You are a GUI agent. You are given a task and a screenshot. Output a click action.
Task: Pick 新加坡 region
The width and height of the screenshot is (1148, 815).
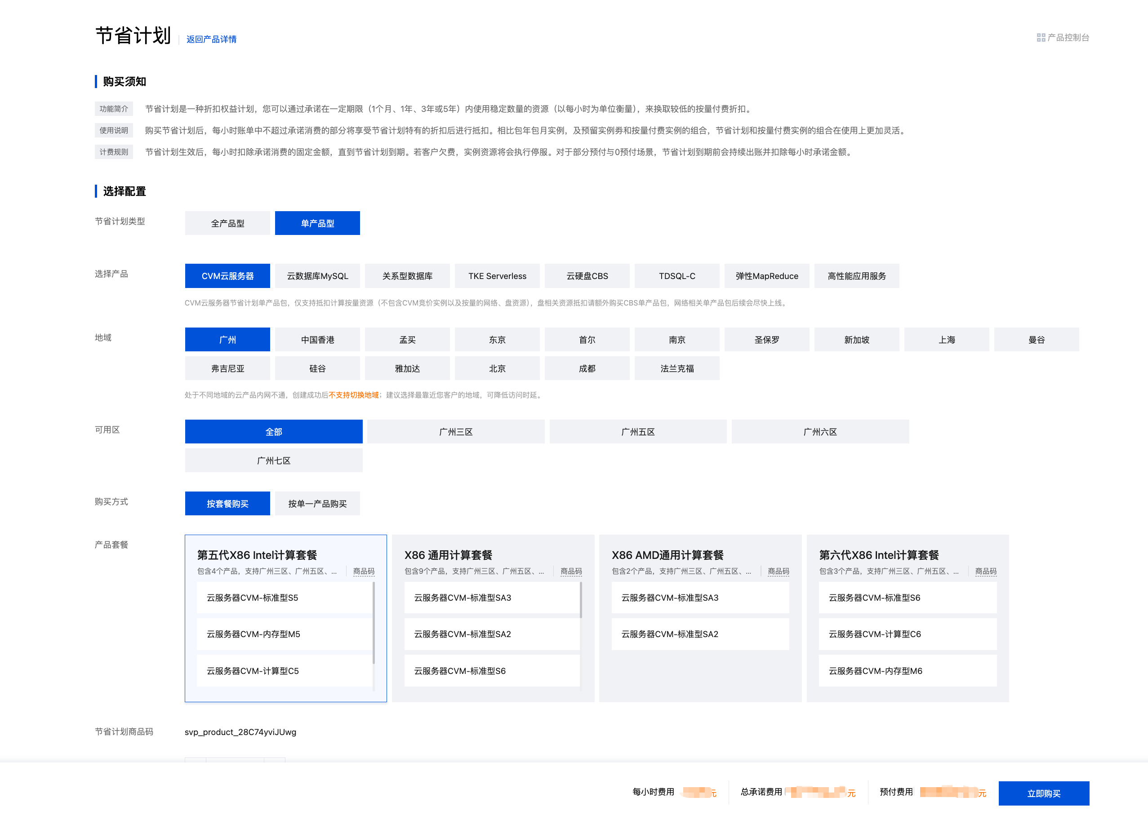856,340
